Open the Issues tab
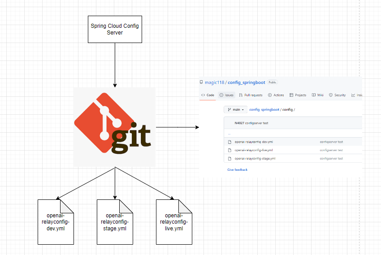 (x=226, y=95)
